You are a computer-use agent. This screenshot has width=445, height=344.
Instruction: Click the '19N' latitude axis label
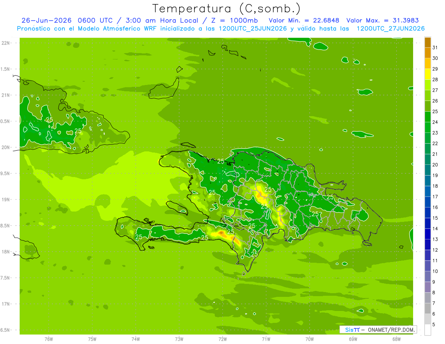(x=6, y=200)
